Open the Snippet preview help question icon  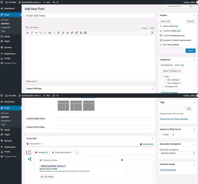pyautogui.click(x=122, y=160)
